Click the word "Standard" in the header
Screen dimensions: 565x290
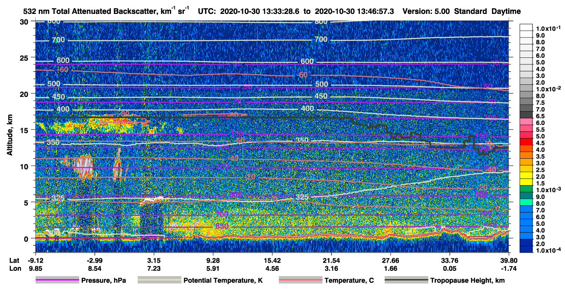[x=471, y=12]
